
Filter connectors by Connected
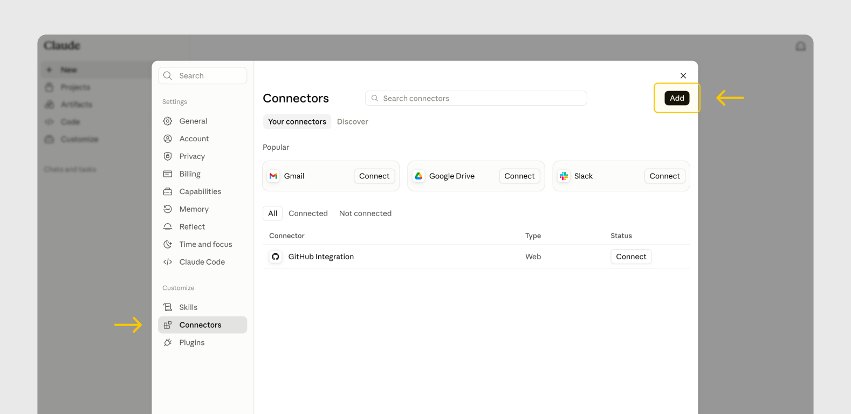click(308, 213)
